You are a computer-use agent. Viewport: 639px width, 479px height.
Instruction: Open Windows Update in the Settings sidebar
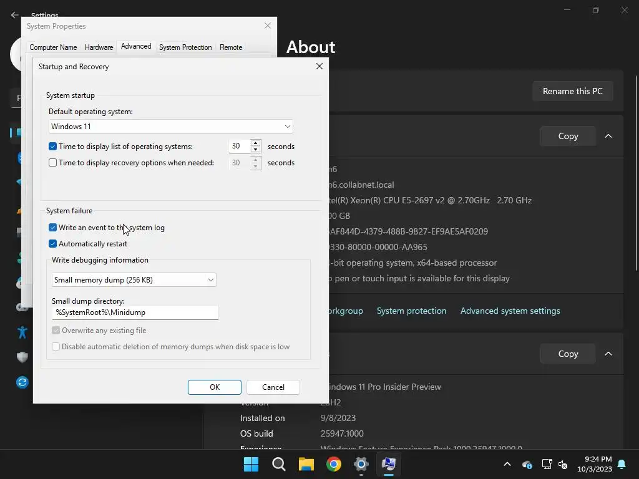(22, 382)
